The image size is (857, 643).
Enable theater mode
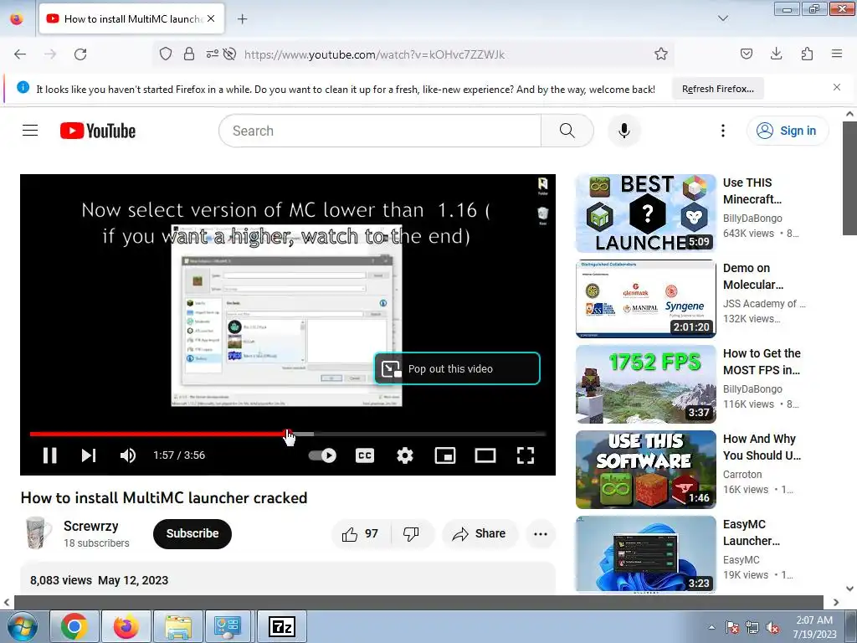[x=485, y=455]
